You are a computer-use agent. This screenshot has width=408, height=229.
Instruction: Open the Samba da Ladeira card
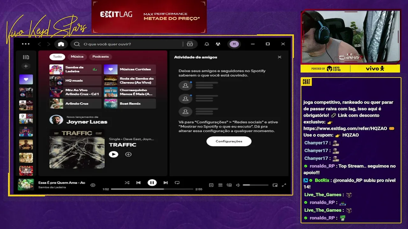pyautogui.click(x=75, y=69)
